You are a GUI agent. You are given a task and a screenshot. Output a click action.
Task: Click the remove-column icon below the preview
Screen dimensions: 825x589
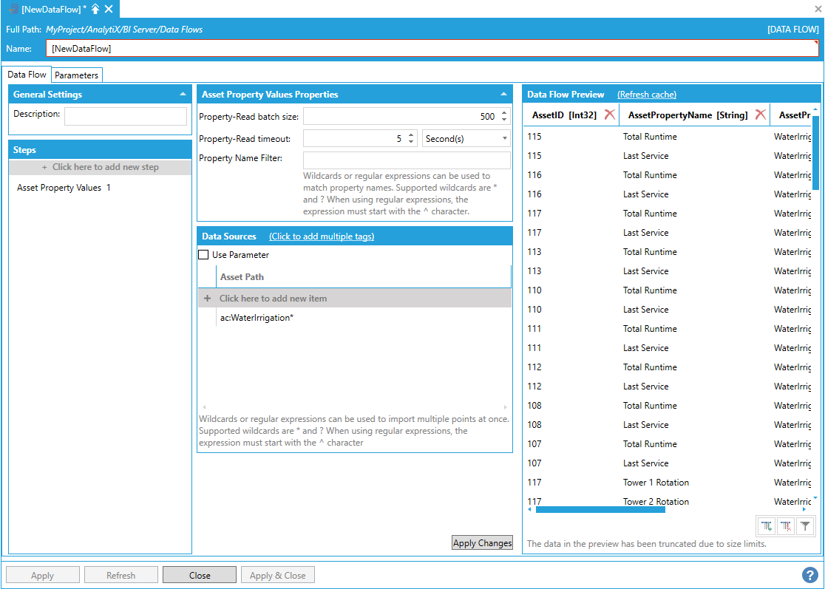[786, 526]
